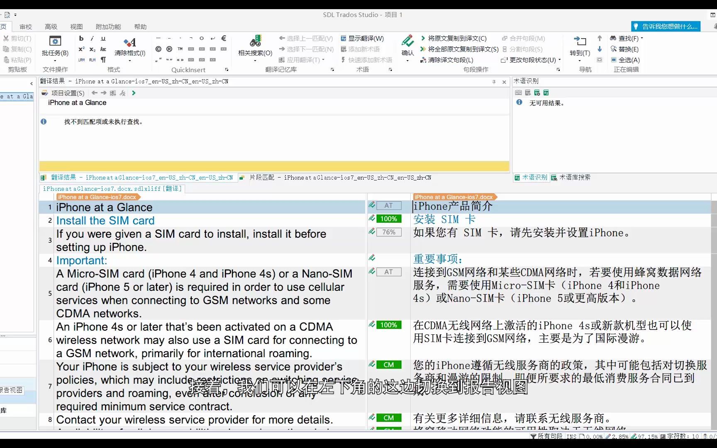Select the iPhone at aGlance-ios7.docx.sdlxliff document tab
The image size is (717, 448).
point(112,189)
